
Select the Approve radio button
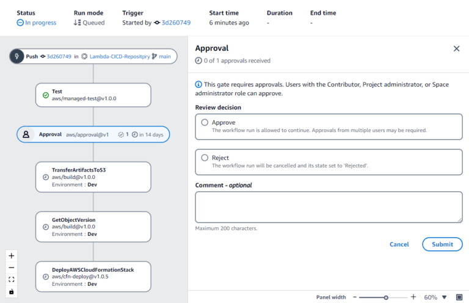coord(205,122)
